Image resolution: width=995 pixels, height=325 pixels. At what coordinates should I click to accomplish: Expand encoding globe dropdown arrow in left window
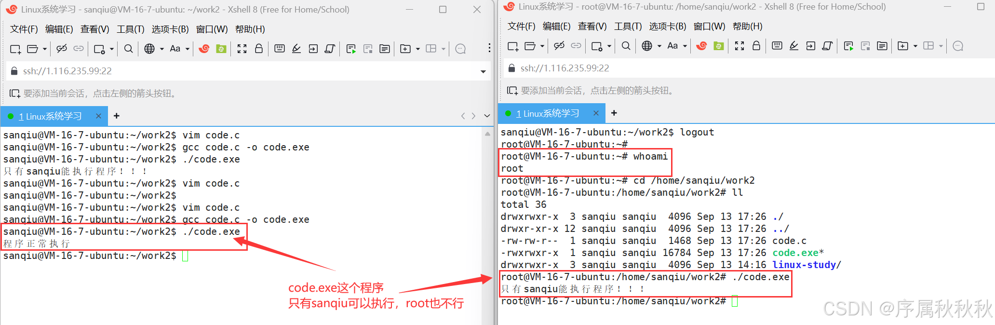(x=162, y=49)
